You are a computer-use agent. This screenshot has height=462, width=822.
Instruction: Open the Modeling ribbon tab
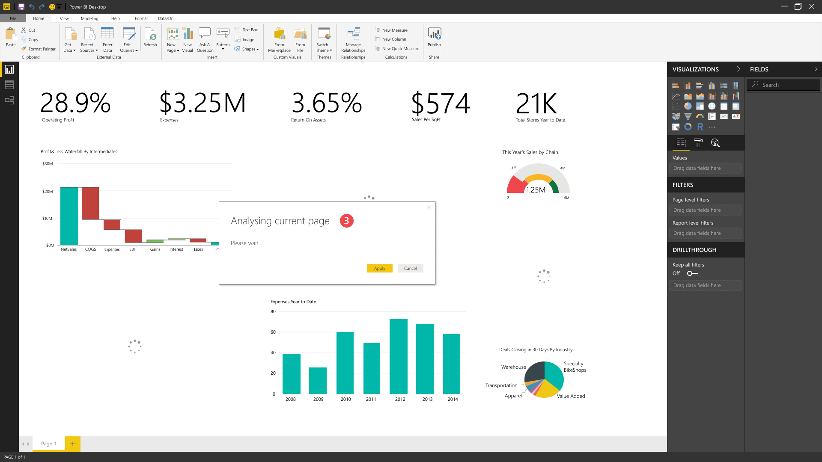tap(89, 18)
